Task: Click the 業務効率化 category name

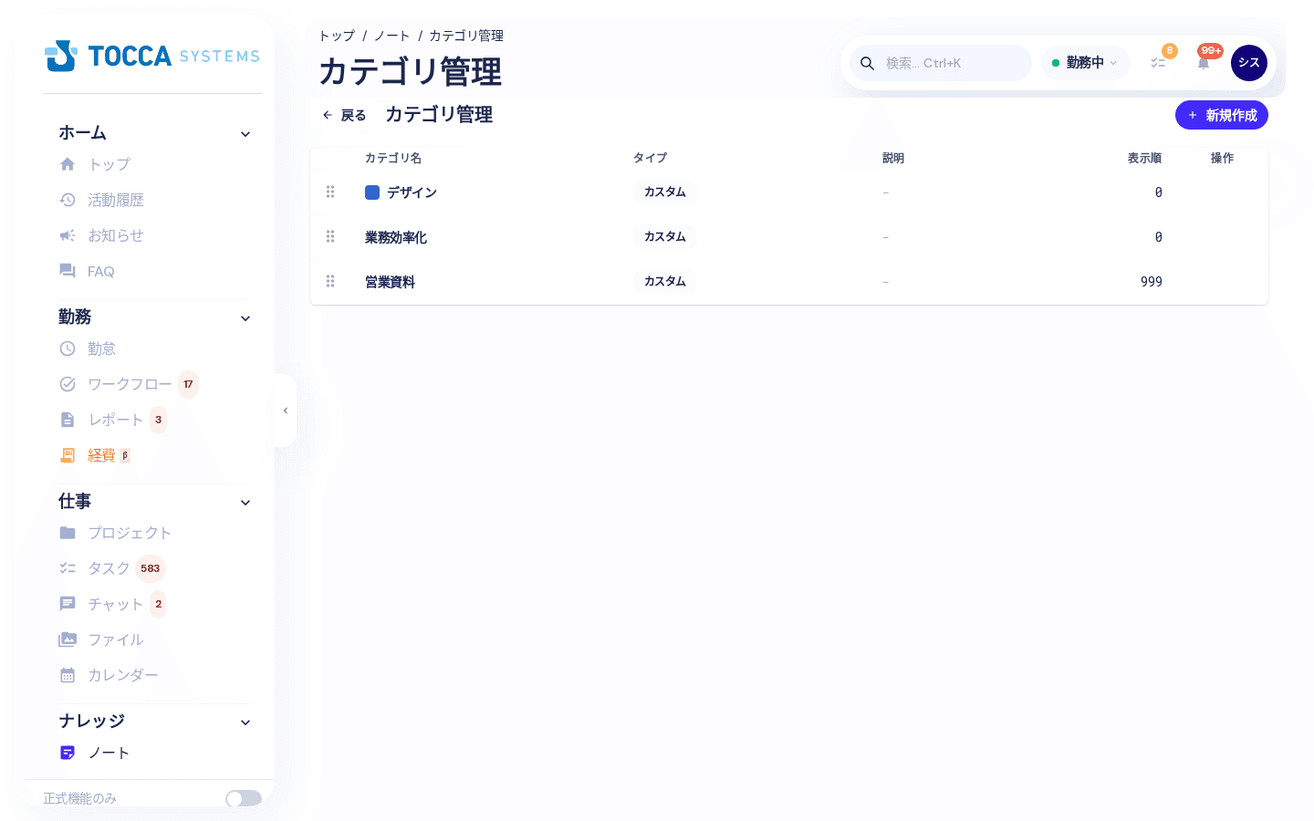Action: pos(396,237)
